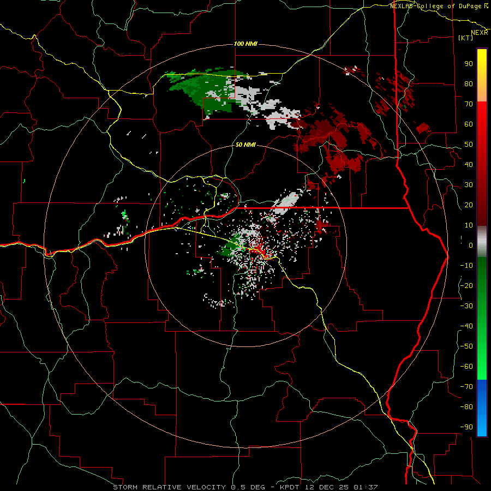Click the gray zero-velocity segment of the color bar
Image resolution: width=491 pixels, height=491 pixels.
482,242
